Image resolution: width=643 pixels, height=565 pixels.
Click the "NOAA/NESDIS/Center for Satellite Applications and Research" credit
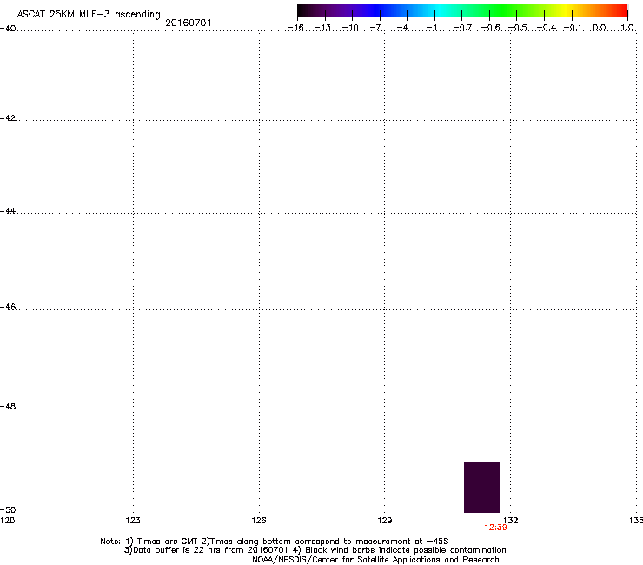tap(375, 560)
